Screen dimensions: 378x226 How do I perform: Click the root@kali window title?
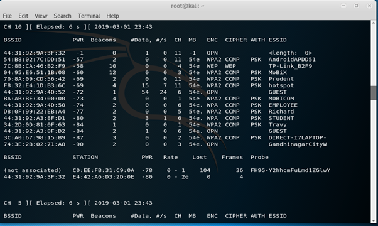[188, 6]
